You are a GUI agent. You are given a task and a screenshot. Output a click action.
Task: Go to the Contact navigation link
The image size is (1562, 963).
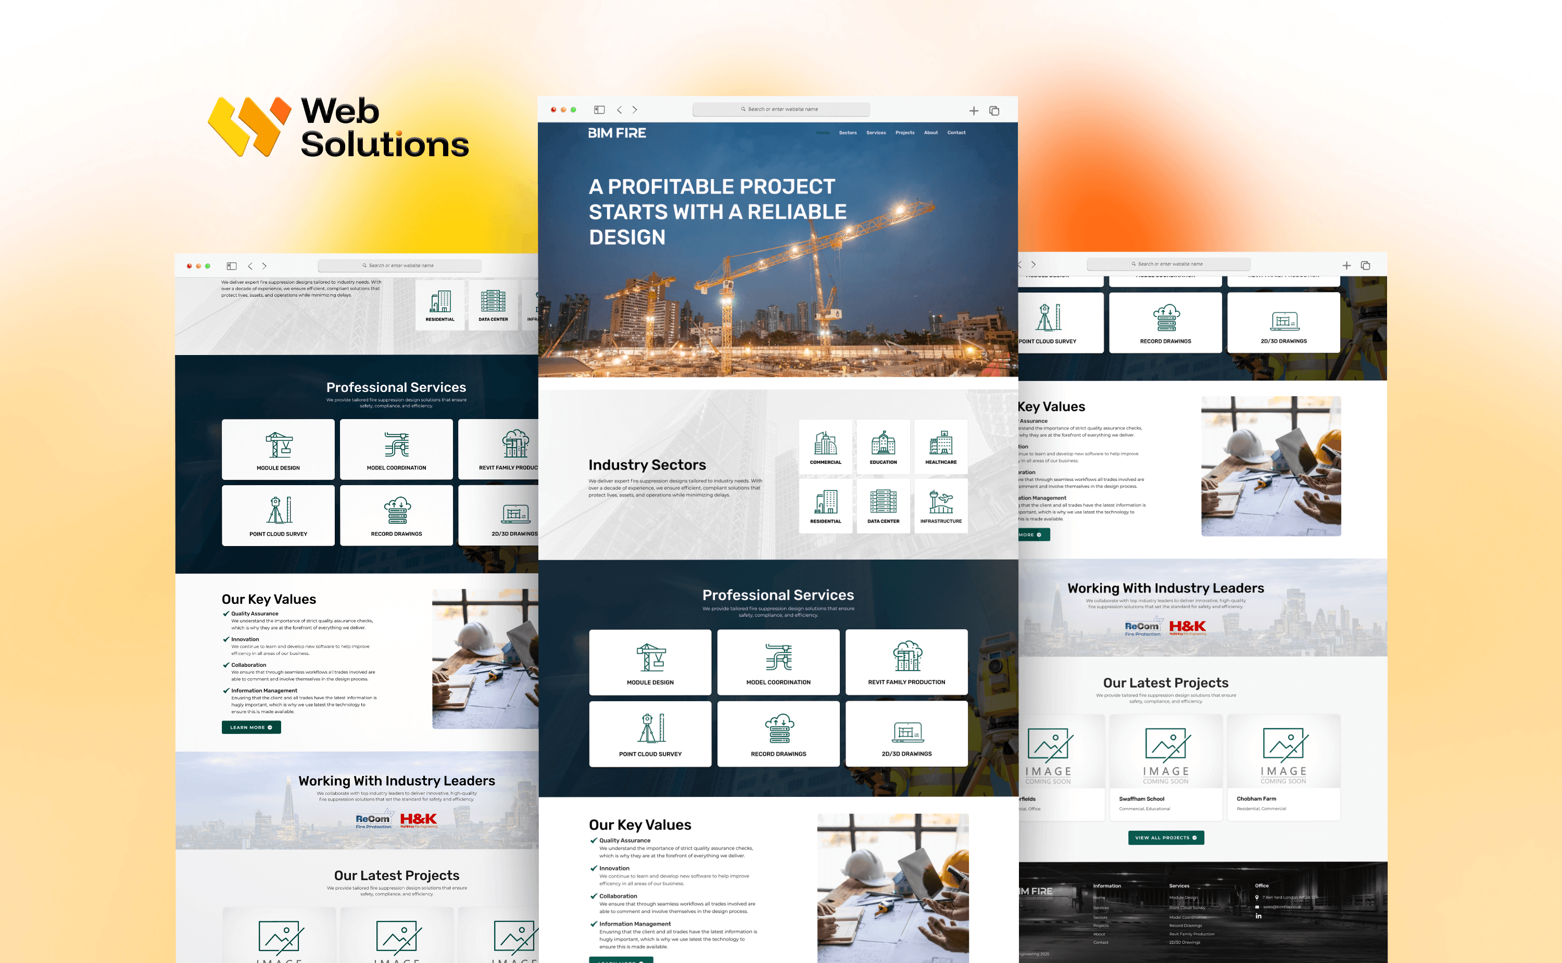pyautogui.click(x=956, y=132)
